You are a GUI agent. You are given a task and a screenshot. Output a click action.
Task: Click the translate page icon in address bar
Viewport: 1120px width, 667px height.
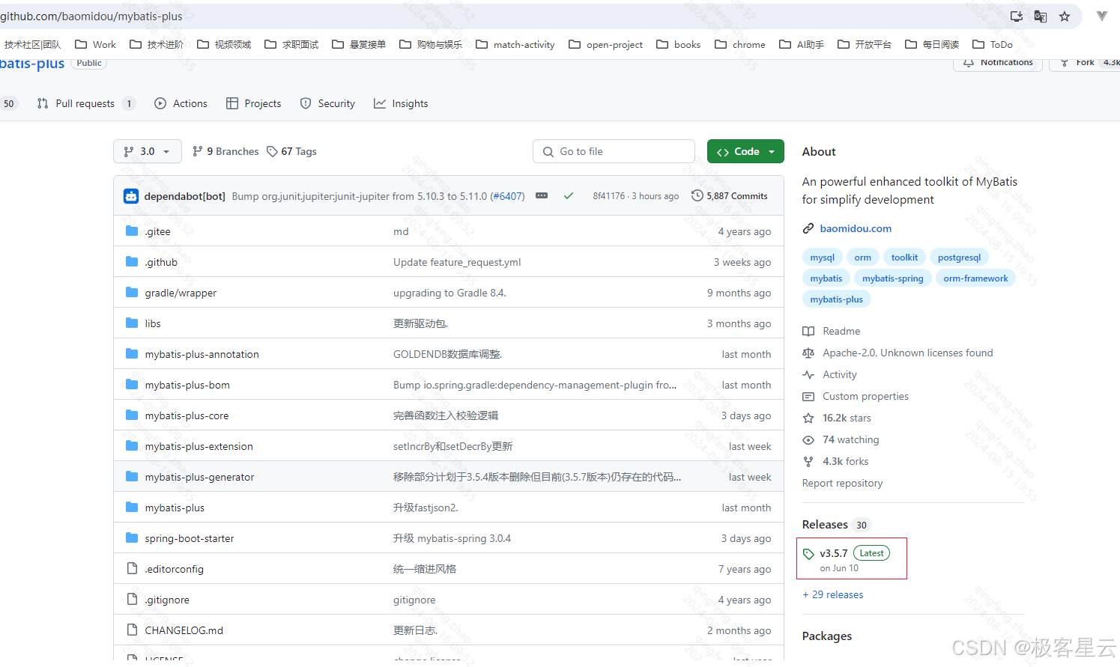(1041, 16)
